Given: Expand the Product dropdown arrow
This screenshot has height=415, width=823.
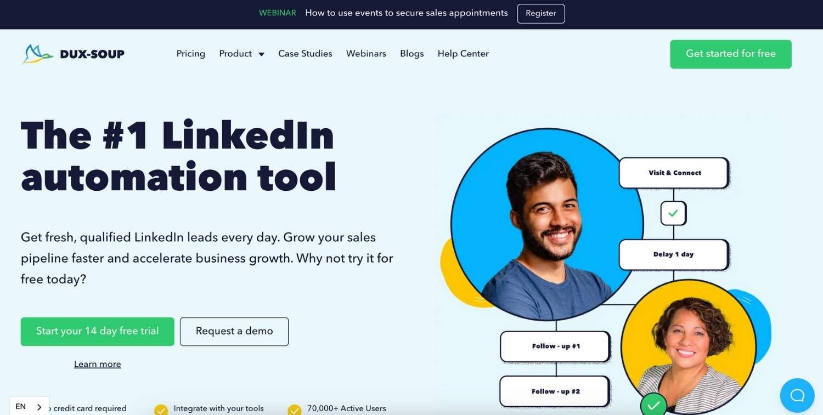Looking at the screenshot, I should 261,54.
